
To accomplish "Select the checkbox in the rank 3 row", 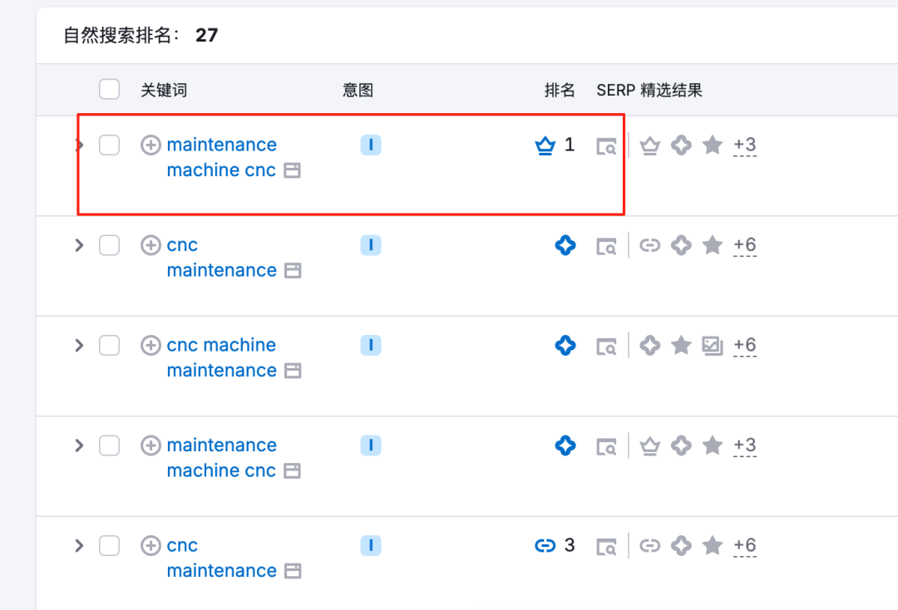I will (x=109, y=545).
